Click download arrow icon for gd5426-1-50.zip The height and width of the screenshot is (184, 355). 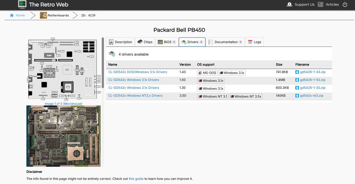coord(297,80)
